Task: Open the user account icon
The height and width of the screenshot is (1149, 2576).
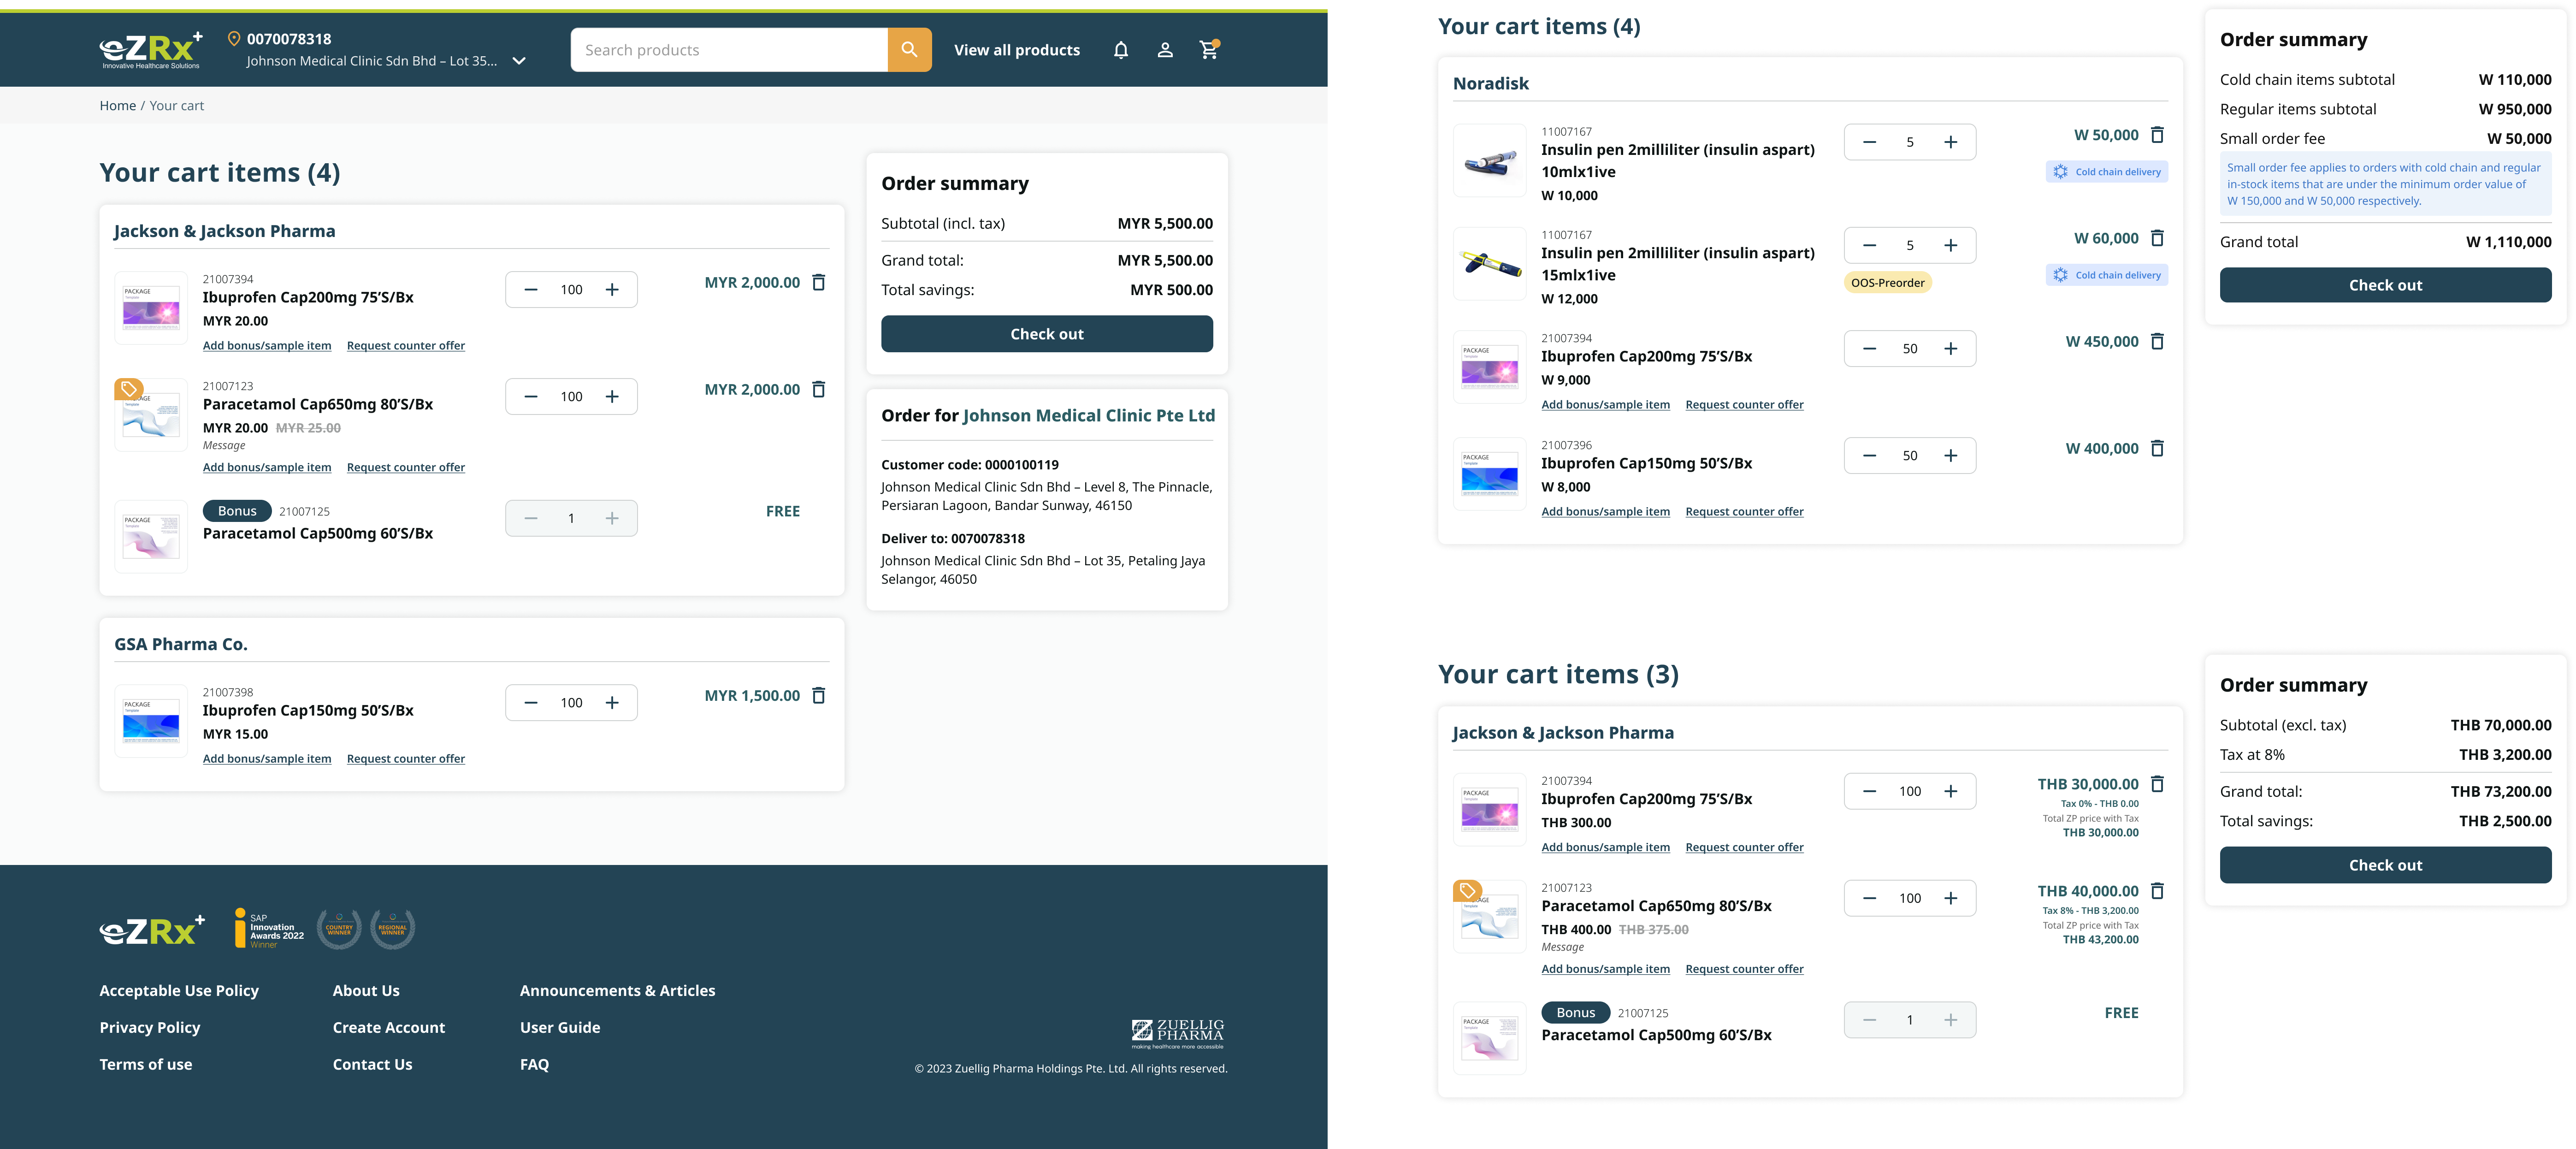Action: 1165,50
